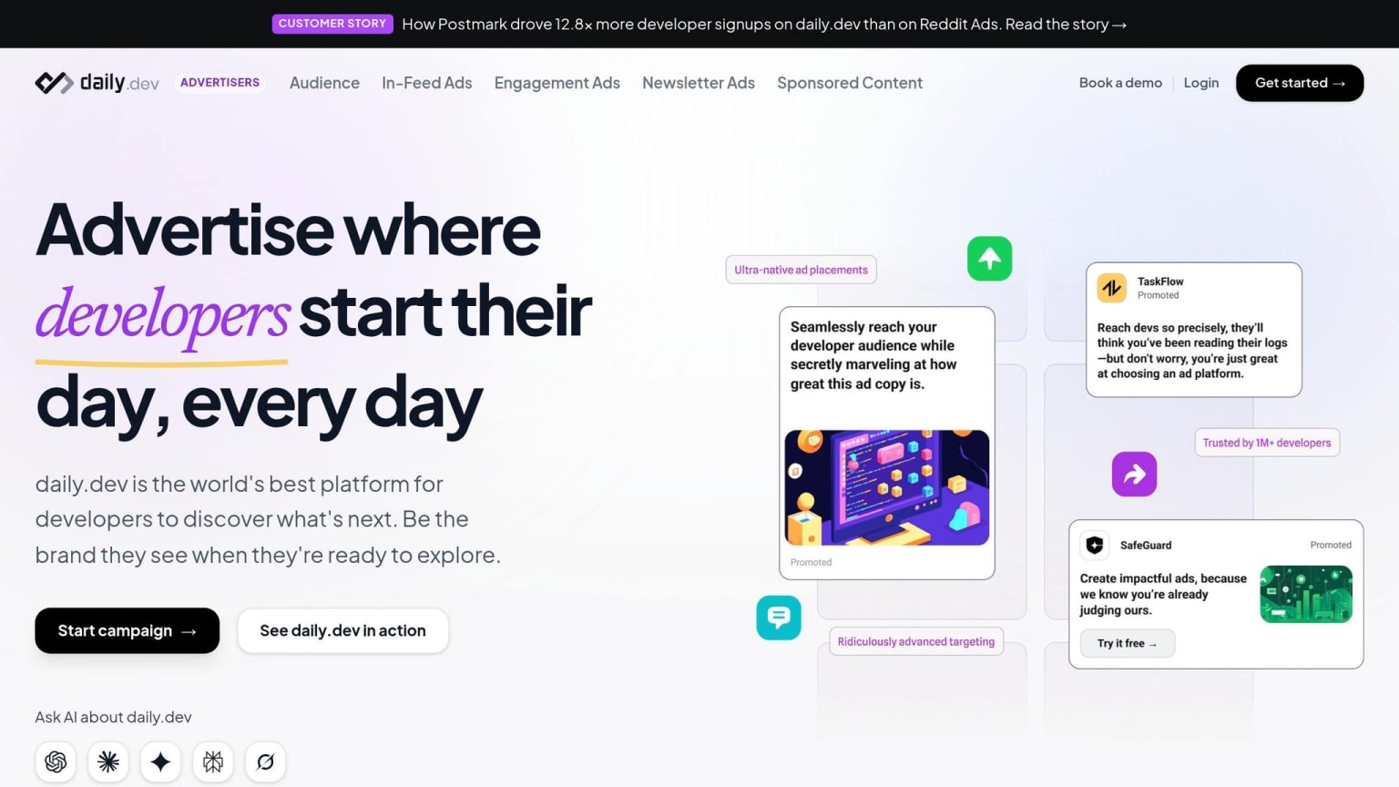
Task: Click the green upvote arrow icon
Action: click(990, 259)
